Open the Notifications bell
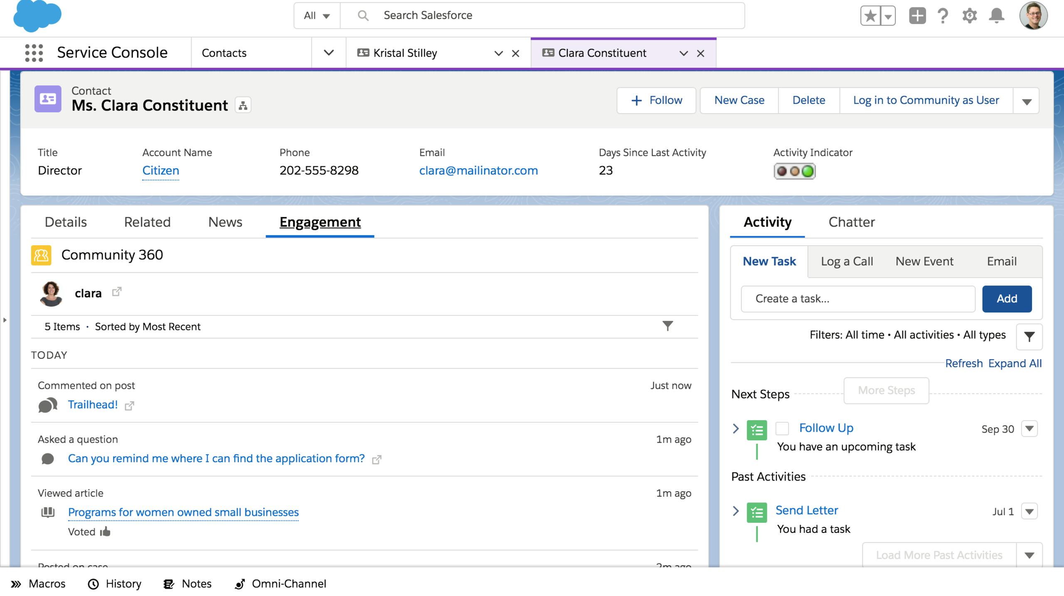The width and height of the screenshot is (1064, 596). click(x=997, y=16)
